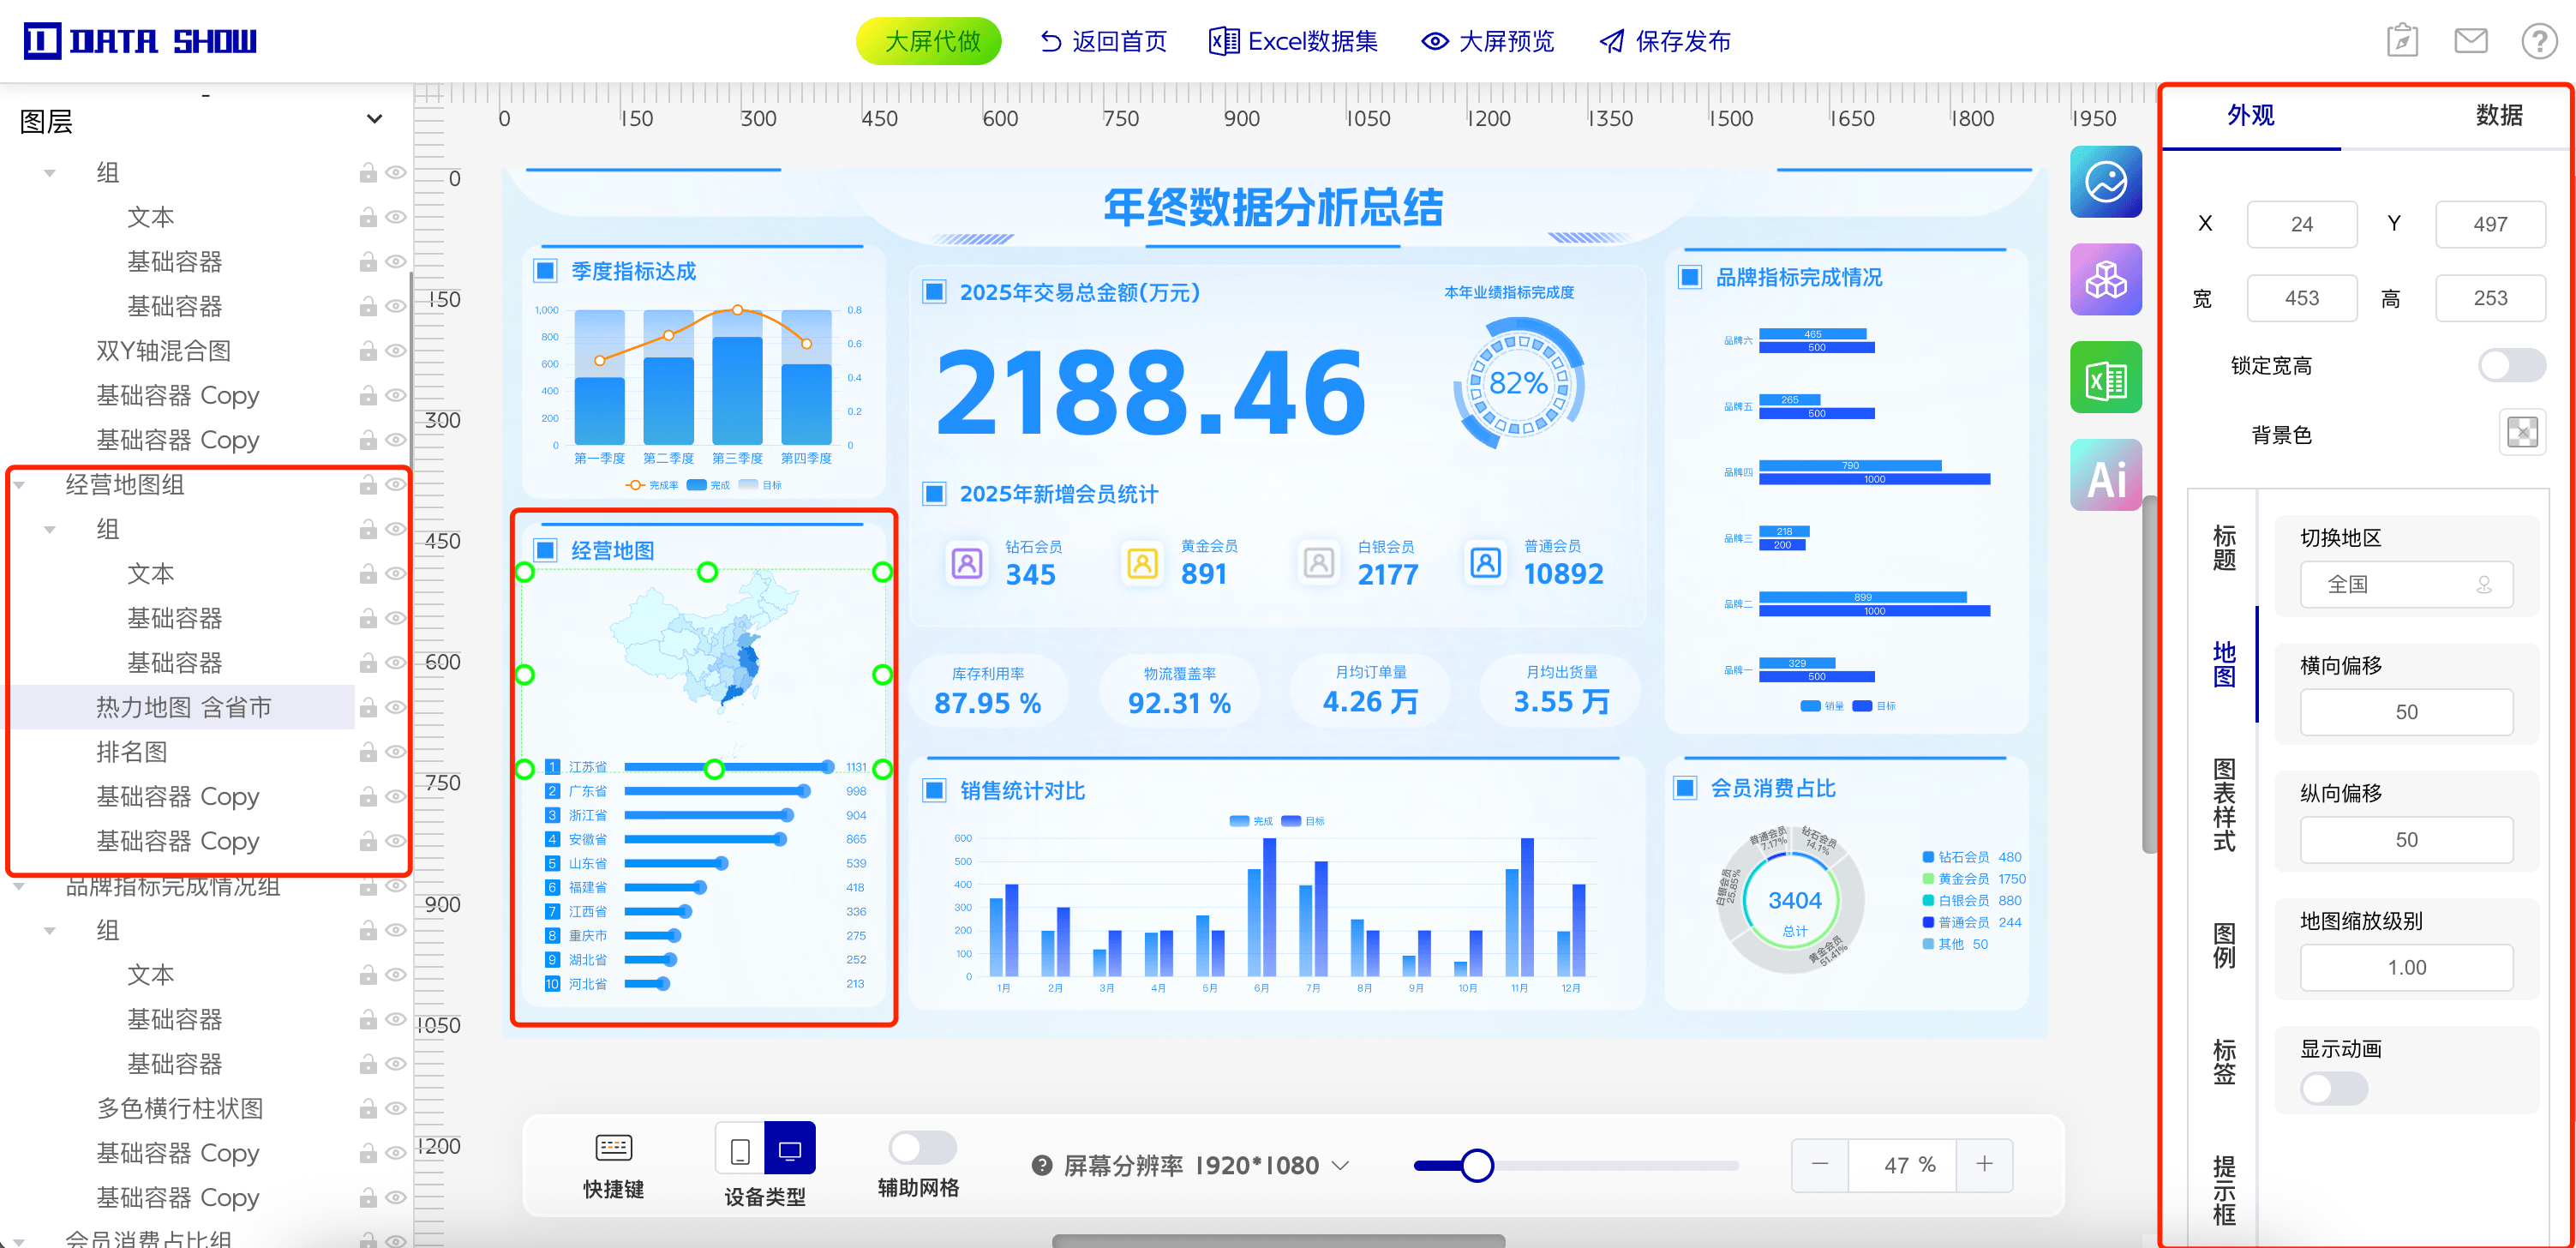Open the purple 3D components icon
This screenshot has width=2576, height=1248.
(x=2105, y=280)
